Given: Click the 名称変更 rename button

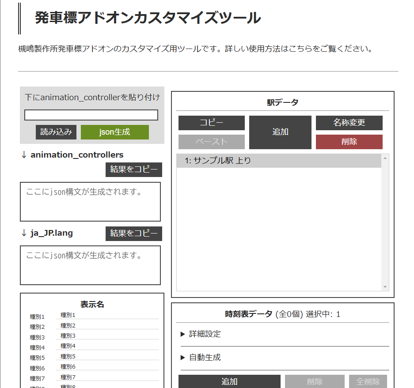Looking at the screenshot, I should [x=349, y=123].
